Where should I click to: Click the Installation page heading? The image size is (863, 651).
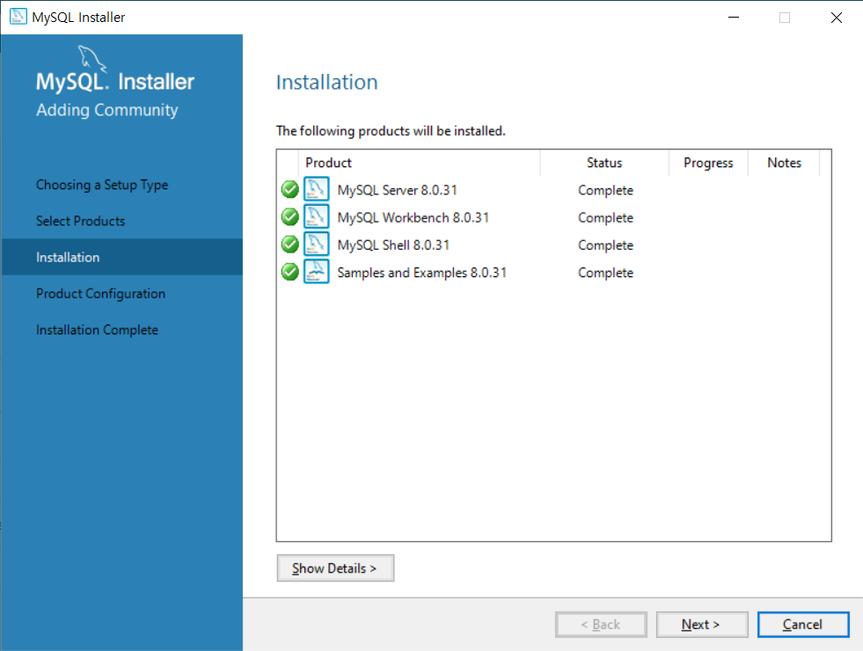(x=327, y=82)
